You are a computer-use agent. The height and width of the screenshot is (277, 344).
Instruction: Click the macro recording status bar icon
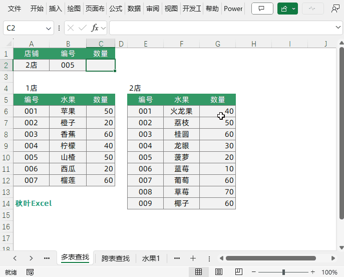pos(30,272)
